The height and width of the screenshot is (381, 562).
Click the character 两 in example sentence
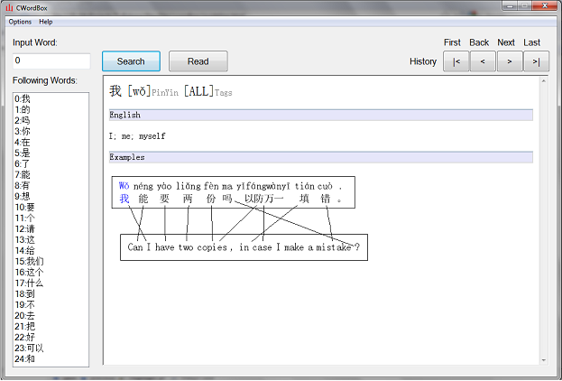(x=188, y=199)
